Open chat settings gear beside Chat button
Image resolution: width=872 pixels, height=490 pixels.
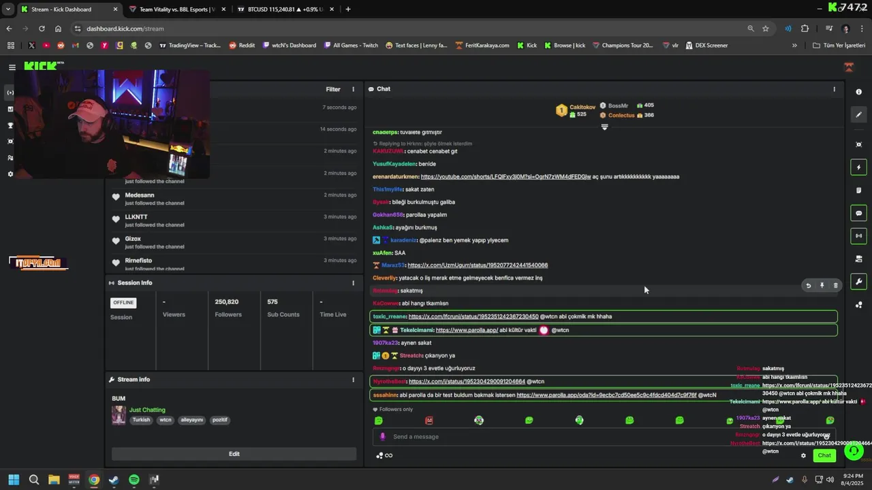(x=803, y=455)
